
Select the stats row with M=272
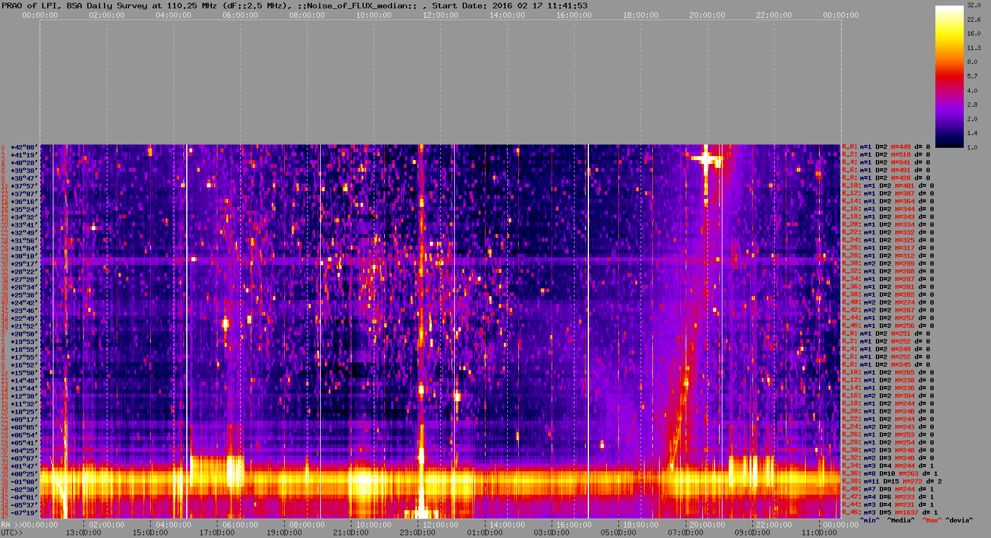[x=893, y=482]
